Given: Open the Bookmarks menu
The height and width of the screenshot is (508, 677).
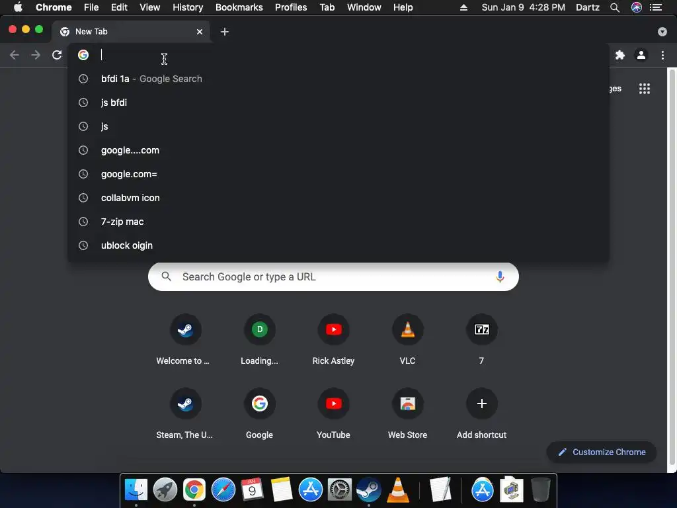Looking at the screenshot, I should [239, 7].
